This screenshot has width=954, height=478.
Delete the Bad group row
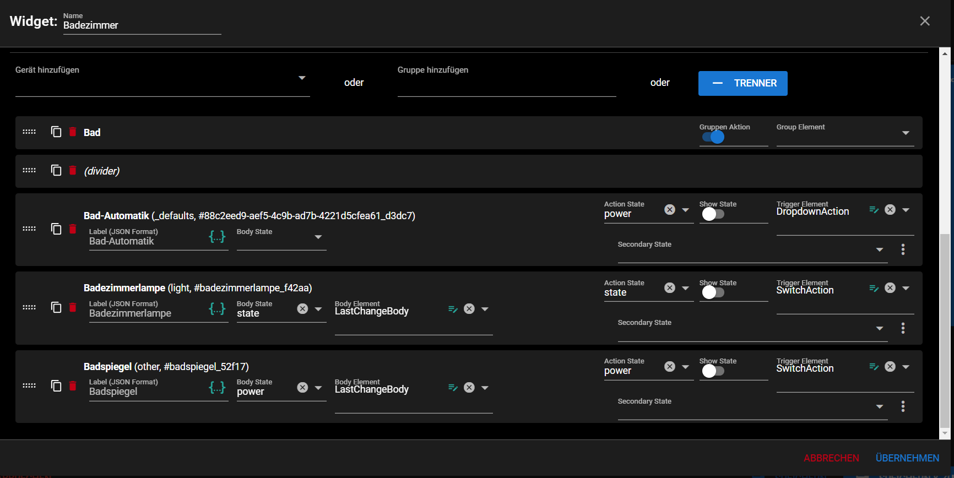(73, 132)
